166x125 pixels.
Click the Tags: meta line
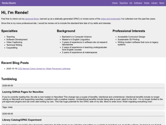point(7,107)
